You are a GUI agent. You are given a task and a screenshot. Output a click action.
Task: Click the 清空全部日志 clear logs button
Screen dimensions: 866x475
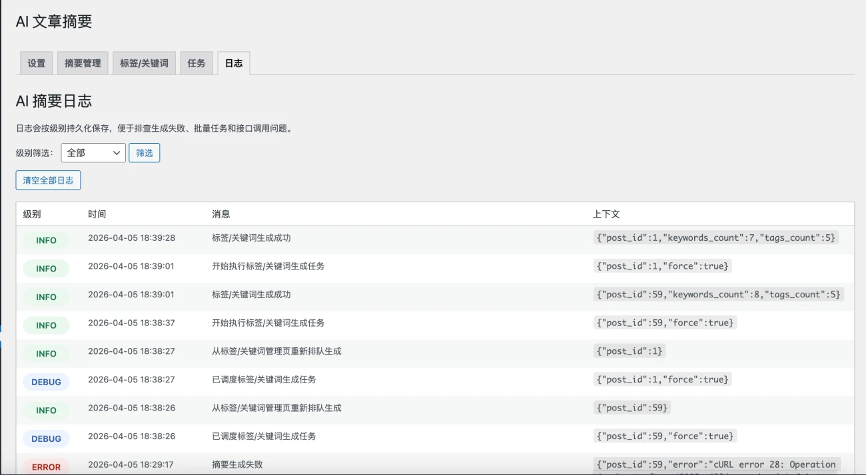pyautogui.click(x=48, y=180)
